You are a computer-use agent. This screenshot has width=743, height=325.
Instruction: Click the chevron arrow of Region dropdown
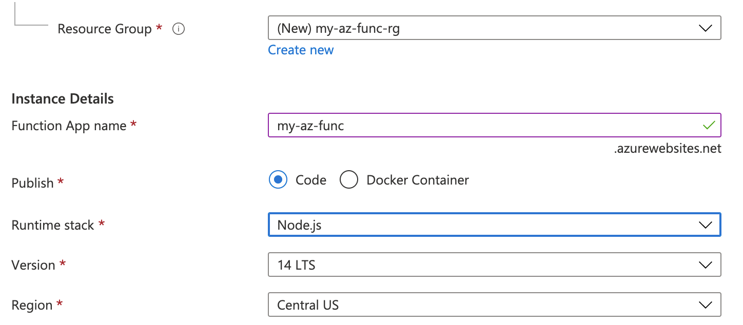(x=706, y=305)
